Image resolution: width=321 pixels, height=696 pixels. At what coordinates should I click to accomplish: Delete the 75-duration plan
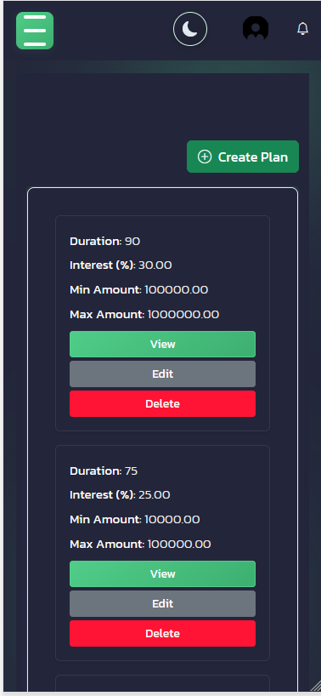pos(162,633)
